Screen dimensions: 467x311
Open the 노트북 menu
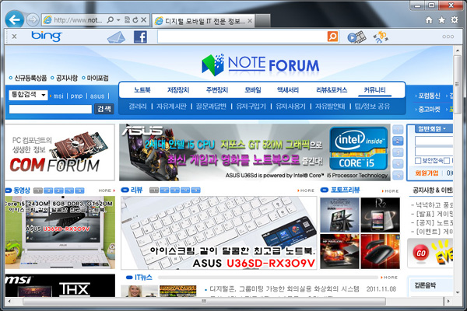coord(142,90)
